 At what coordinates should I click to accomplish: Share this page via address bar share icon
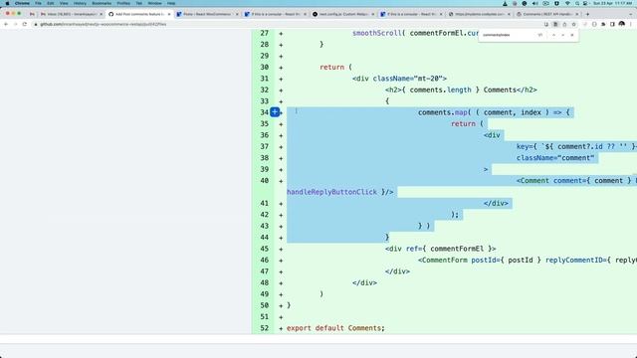564,24
